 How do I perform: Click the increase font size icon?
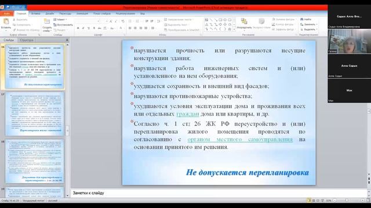pos(111,21)
